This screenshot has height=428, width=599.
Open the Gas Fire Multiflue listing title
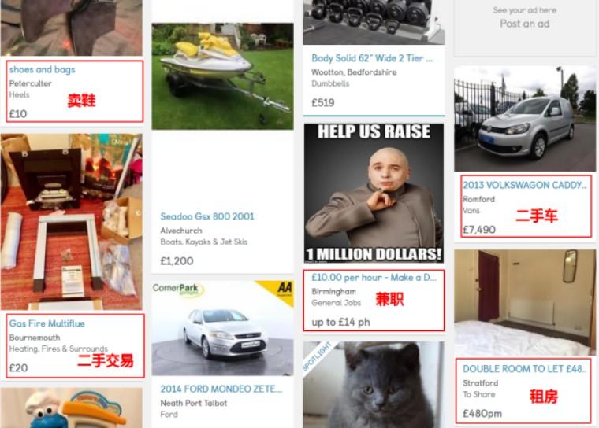coord(47,323)
